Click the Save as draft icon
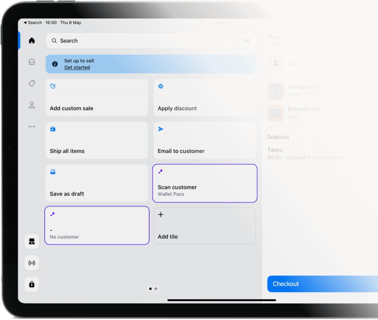The width and height of the screenshot is (378, 320). pyautogui.click(x=53, y=172)
